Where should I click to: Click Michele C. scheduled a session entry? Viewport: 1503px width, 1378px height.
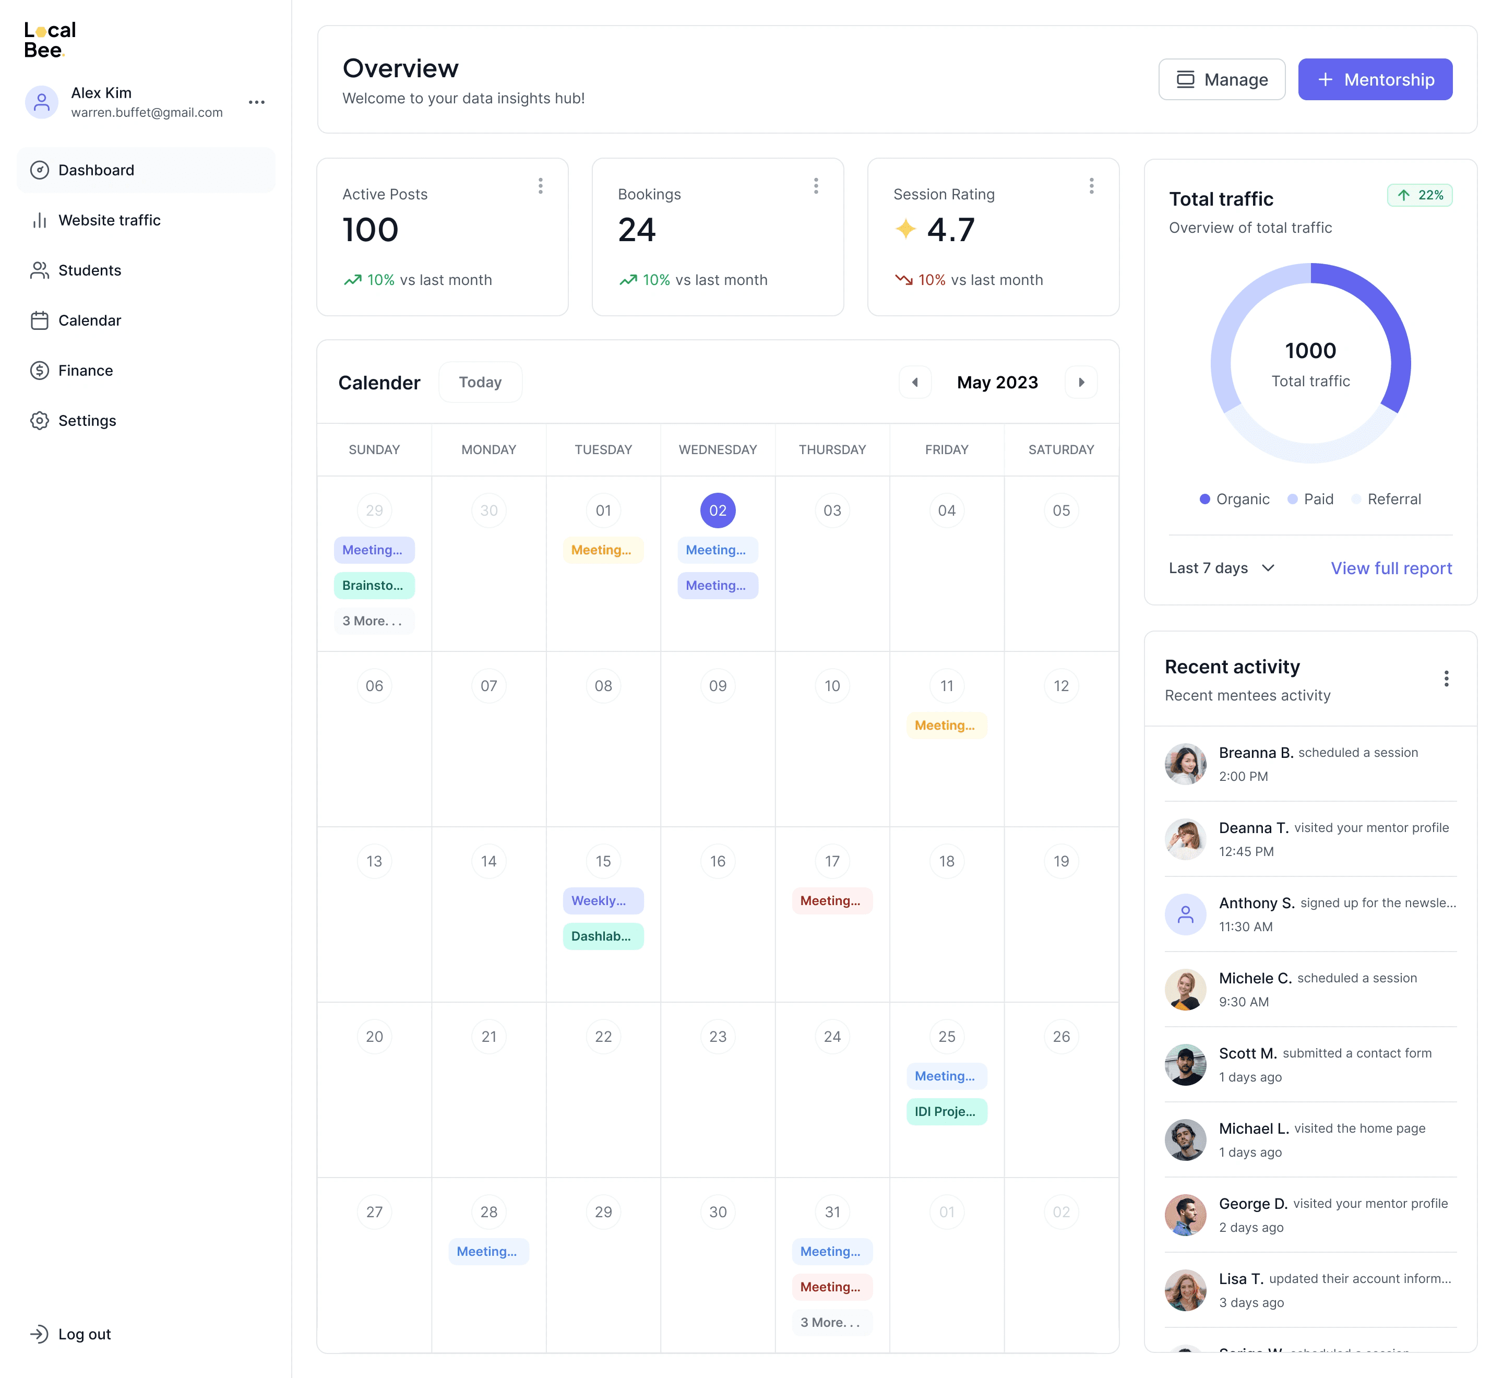click(x=1310, y=990)
